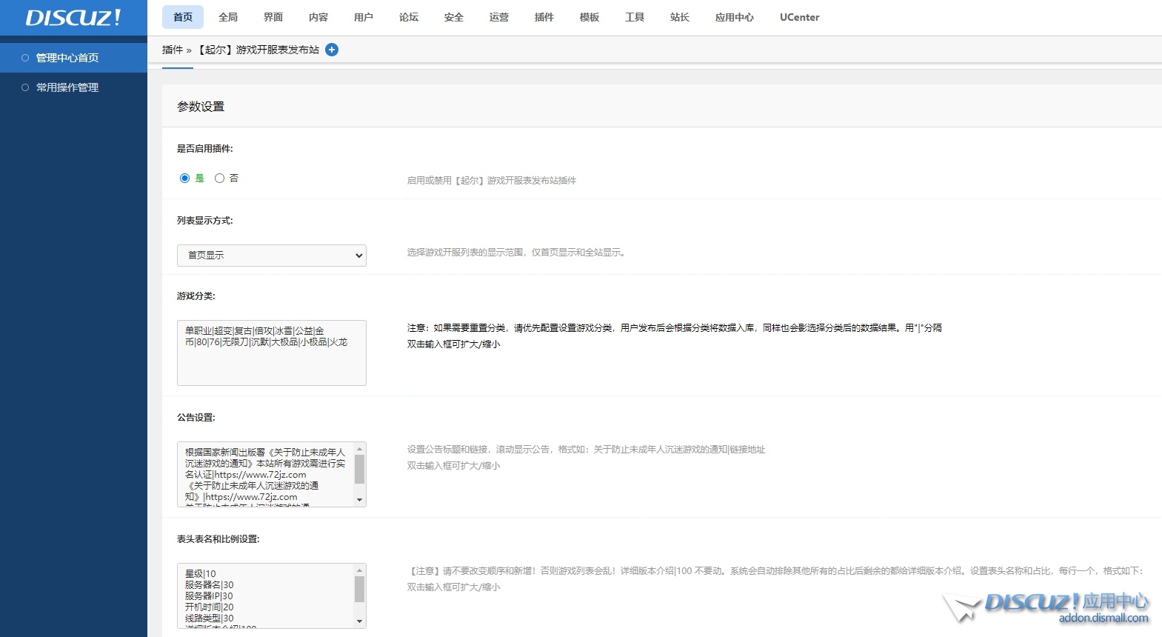Click the 表头表名和比例设置 label
This screenshot has height=637, width=1162.
pyautogui.click(x=218, y=539)
